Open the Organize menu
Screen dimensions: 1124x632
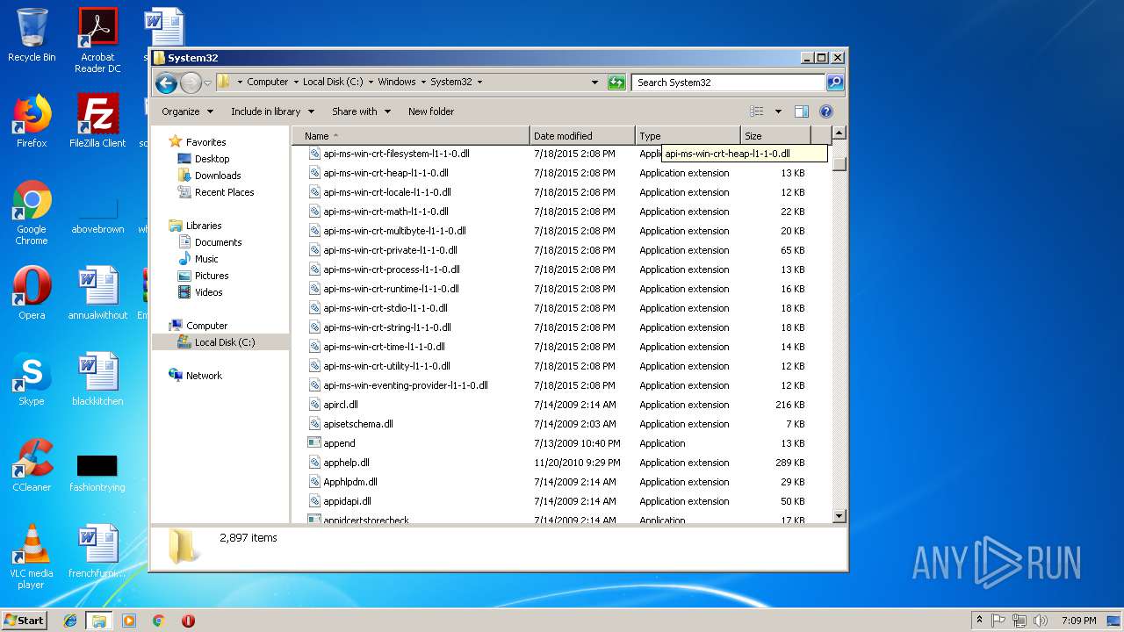187,111
